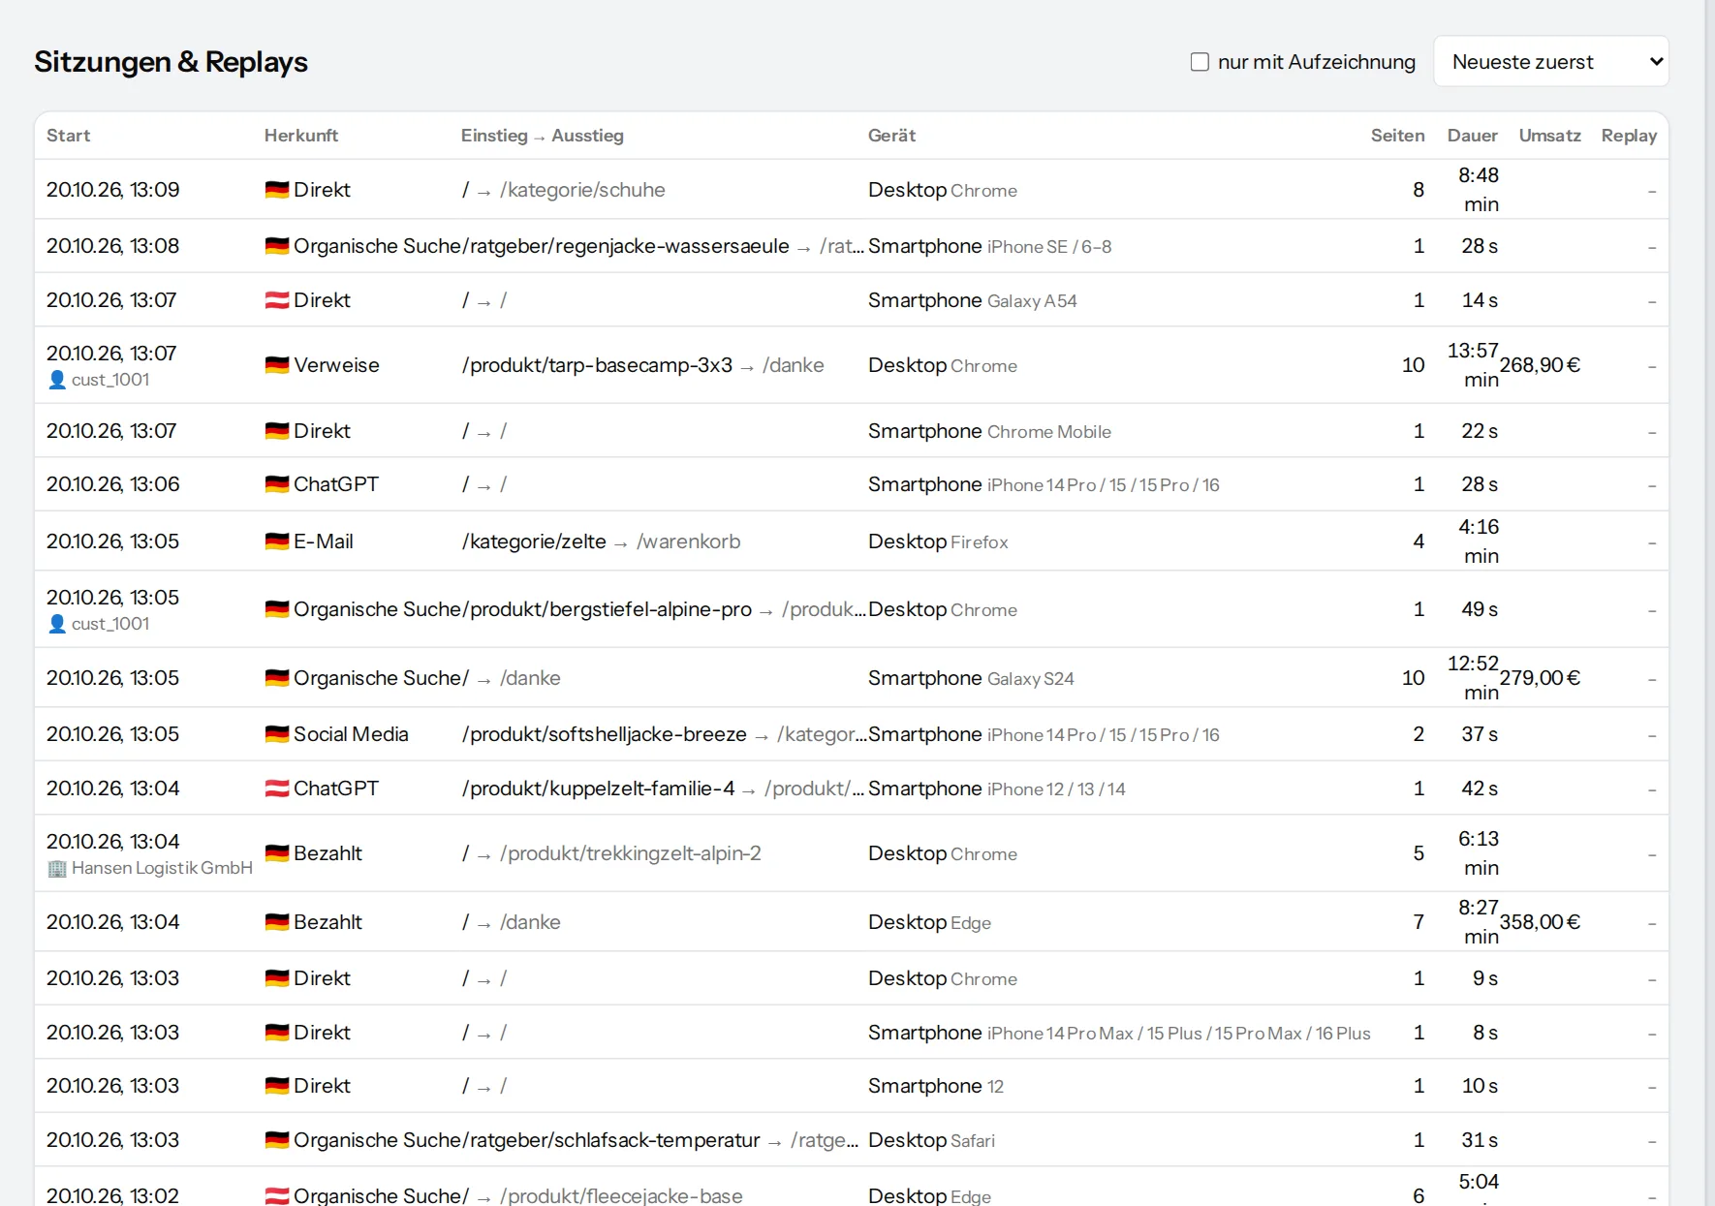The width and height of the screenshot is (1715, 1206).
Task: Select the revenue value 279,00 €
Action: [1540, 678]
